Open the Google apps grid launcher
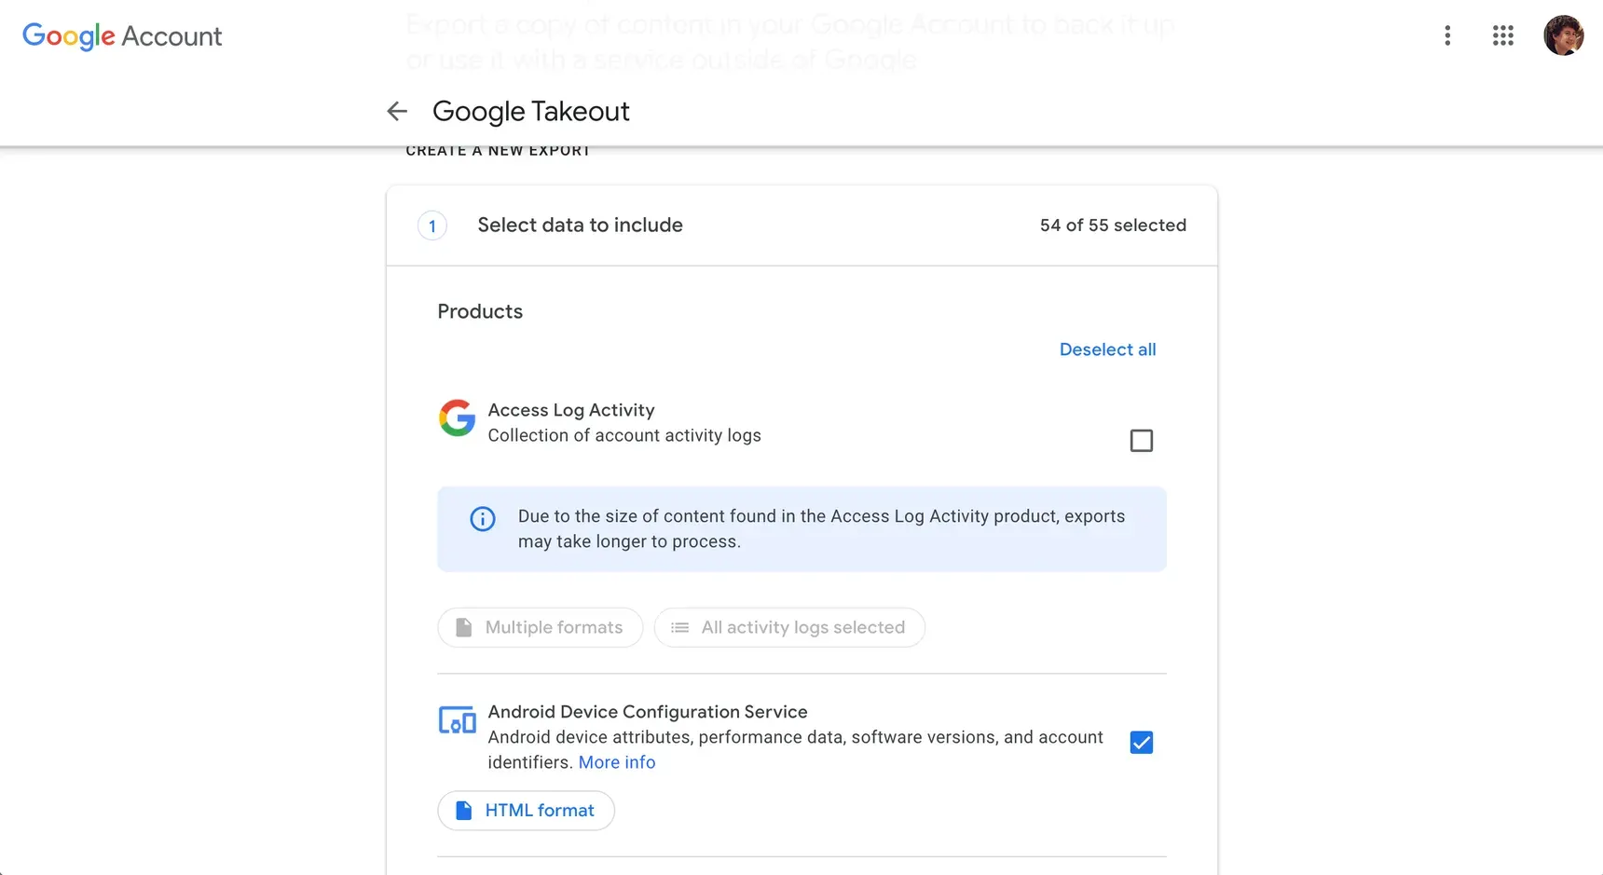 [1502, 35]
